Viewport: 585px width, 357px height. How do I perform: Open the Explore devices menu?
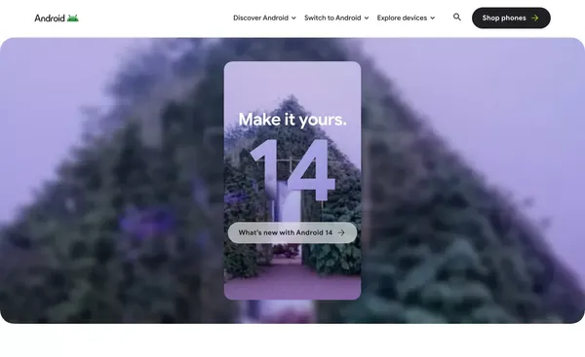(406, 18)
